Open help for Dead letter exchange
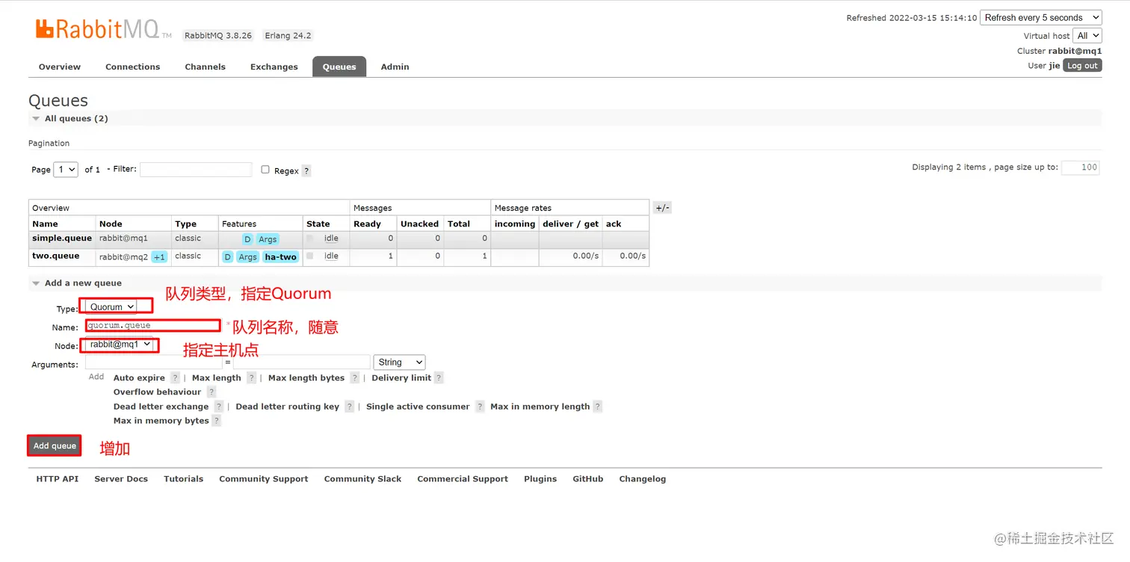This screenshot has height=562, width=1130. 218,407
